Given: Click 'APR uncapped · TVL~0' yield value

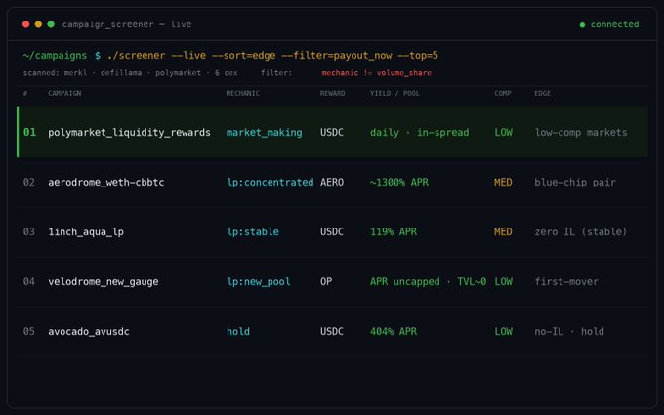Looking at the screenshot, I should (x=428, y=281).
